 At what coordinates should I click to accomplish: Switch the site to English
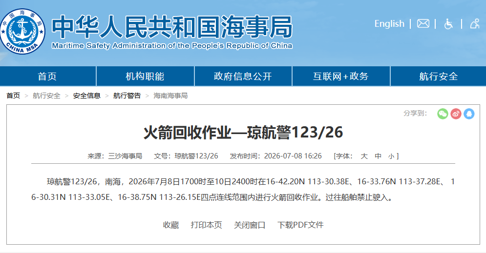click(389, 24)
